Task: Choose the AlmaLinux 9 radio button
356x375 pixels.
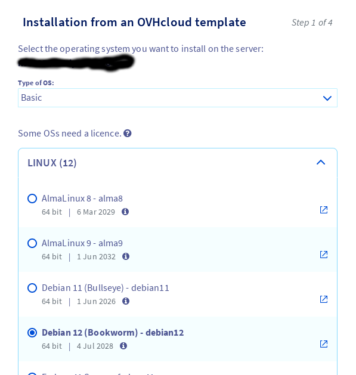Action: [32, 243]
